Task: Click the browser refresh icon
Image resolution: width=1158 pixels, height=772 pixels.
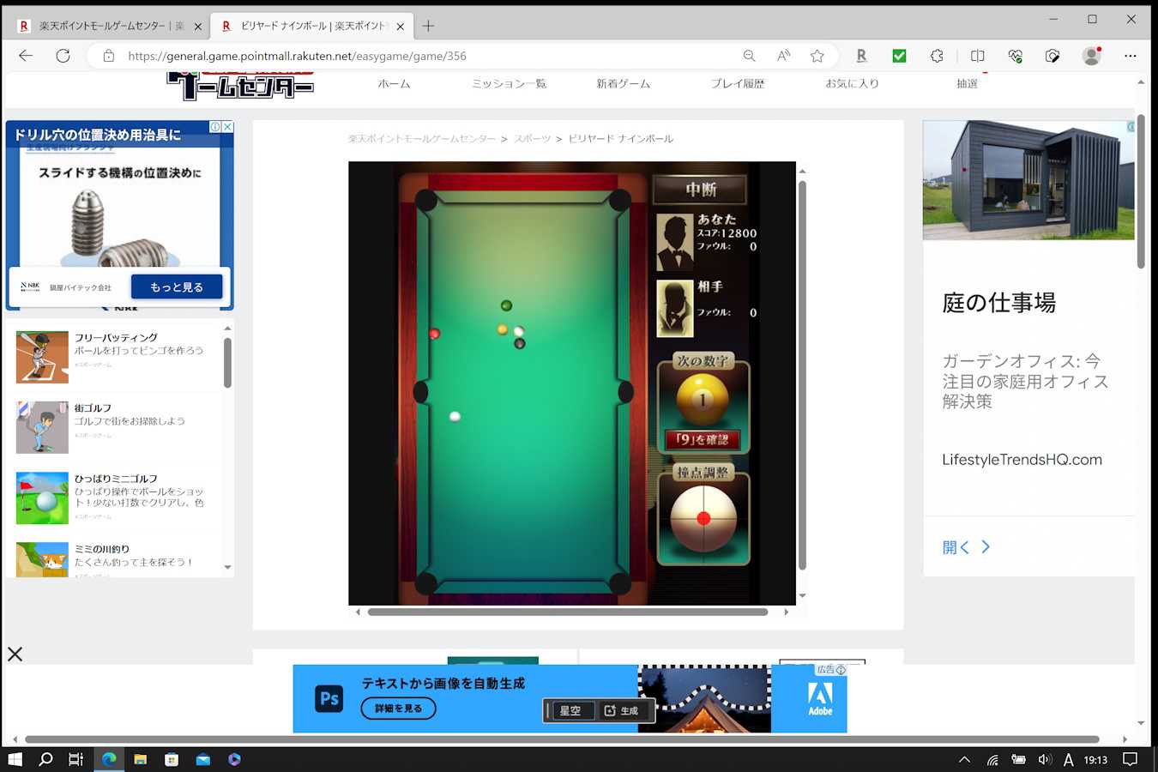Action: click(63, 56)
